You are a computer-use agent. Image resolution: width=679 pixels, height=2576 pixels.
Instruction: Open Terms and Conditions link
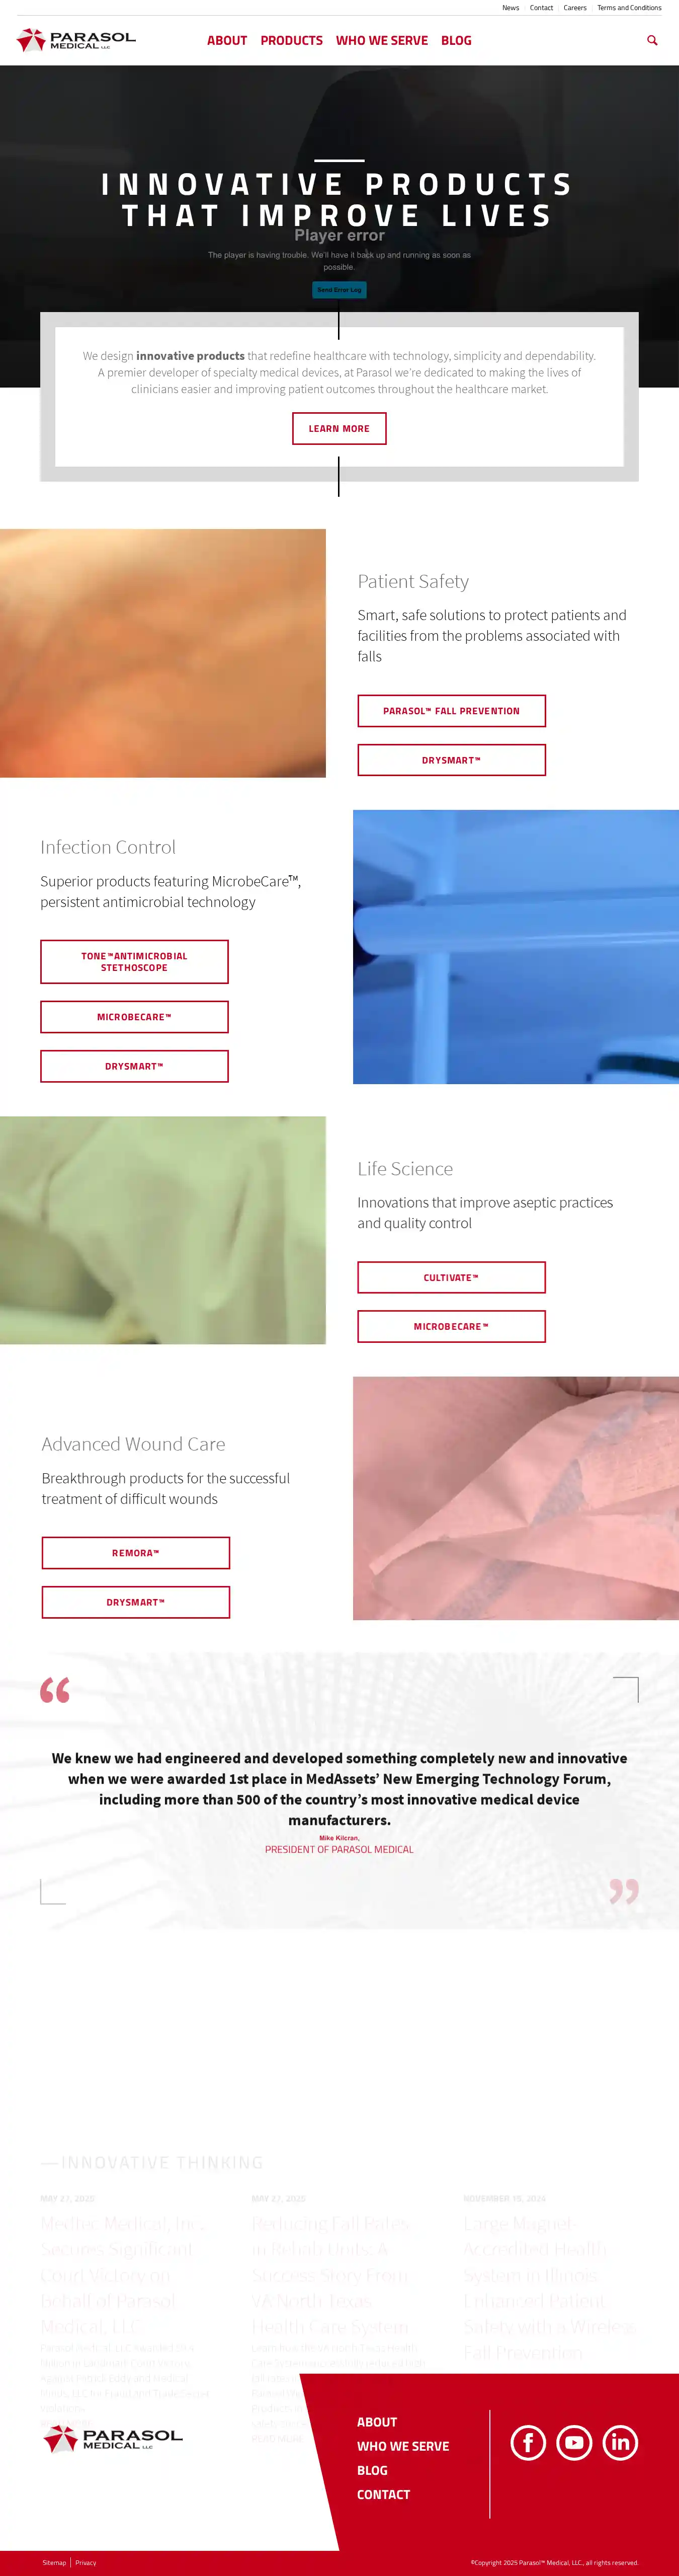click(629, 8)
